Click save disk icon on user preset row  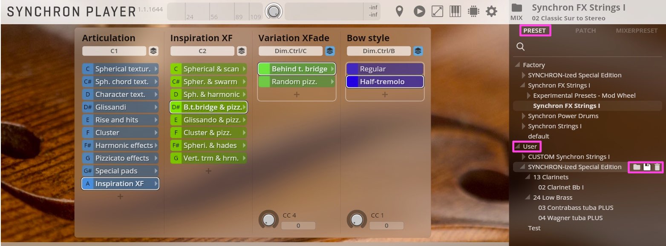pos(647,167)
